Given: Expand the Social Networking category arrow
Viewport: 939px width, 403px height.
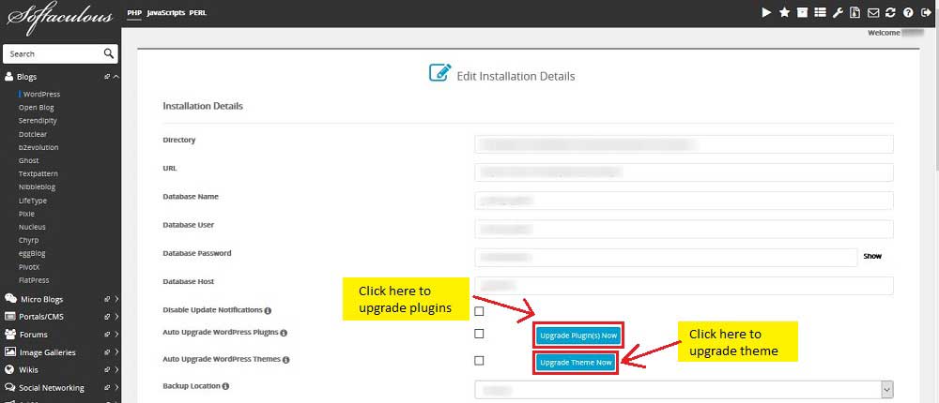Looking at the screenshot, I should coord(116,387).
